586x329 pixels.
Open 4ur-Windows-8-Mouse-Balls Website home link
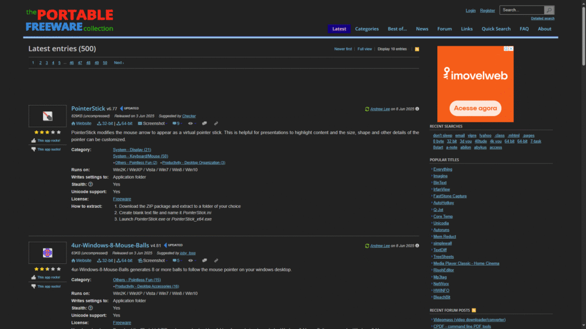click(81, 260)
